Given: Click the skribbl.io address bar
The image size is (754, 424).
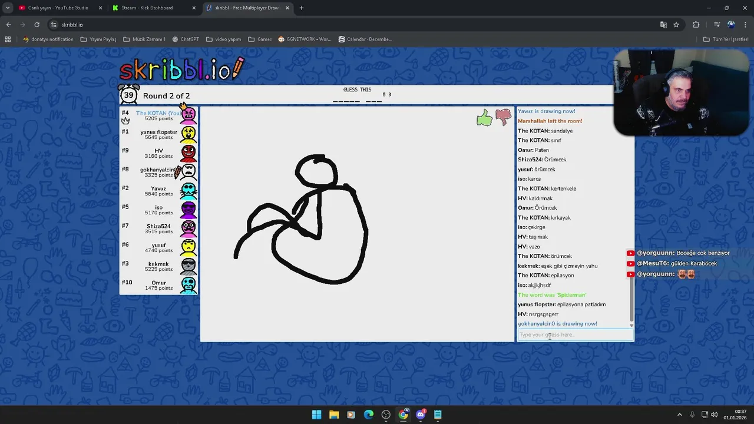Looking at the screenshot, I should tap(353, 25).
